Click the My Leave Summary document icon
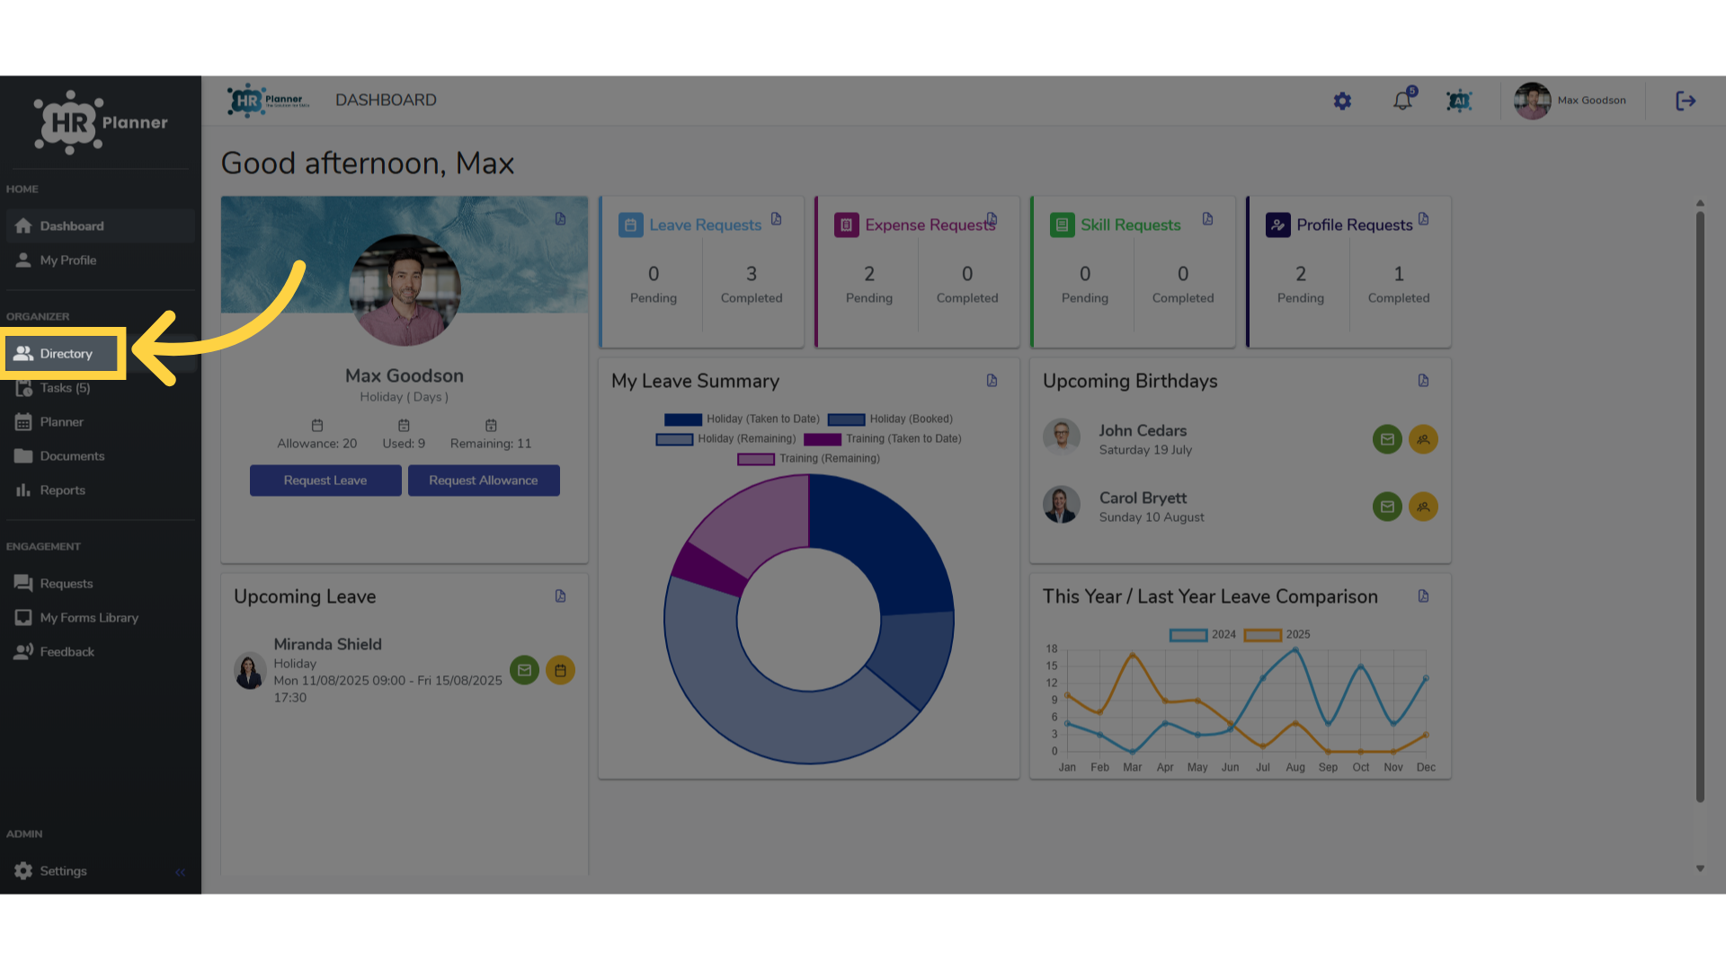Screen dimensions: 1726x970 (992, 381)
